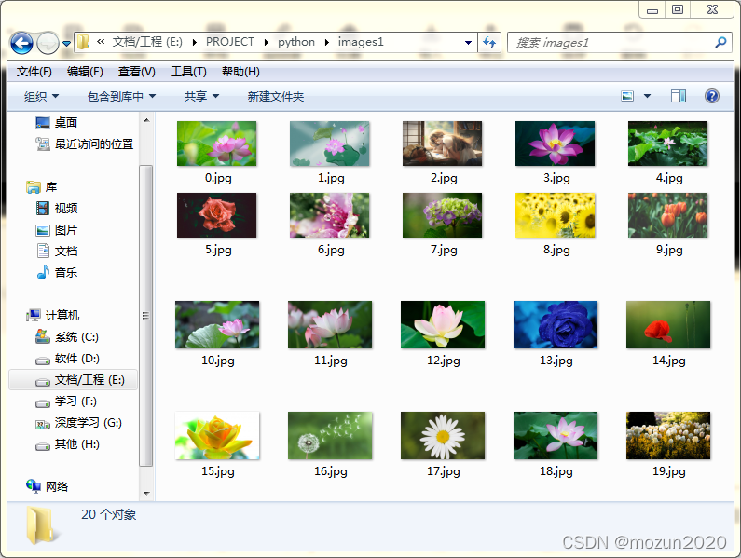Click the change view icon
This screenshot has height=558, width=741.
click(x=627, y=96)
